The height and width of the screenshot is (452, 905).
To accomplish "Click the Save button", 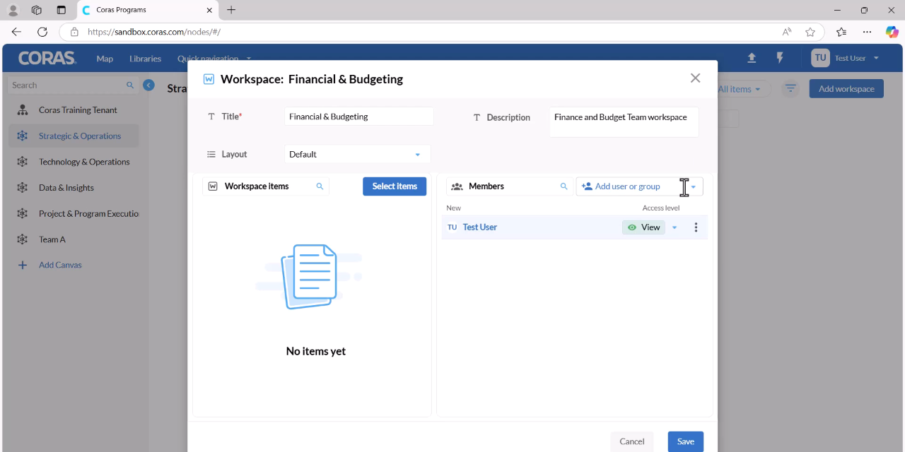I will [x=686, y=441].
